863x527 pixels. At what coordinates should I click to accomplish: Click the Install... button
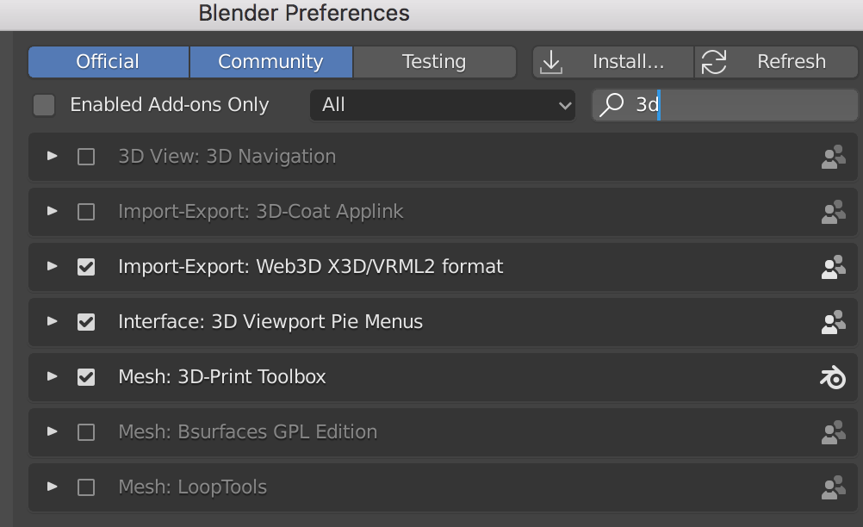click(x=613, y=62)
